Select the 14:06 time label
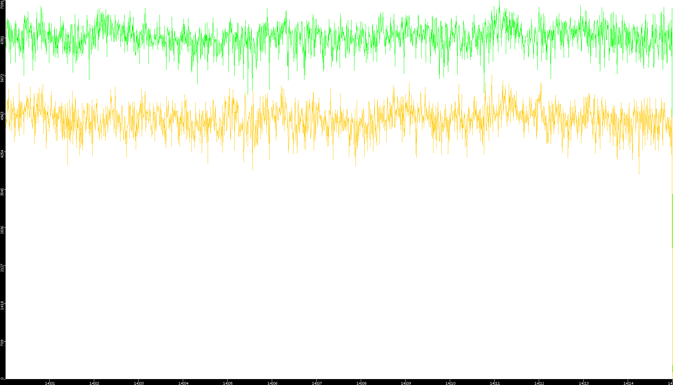Screen dimensions: 673x385 272,383
